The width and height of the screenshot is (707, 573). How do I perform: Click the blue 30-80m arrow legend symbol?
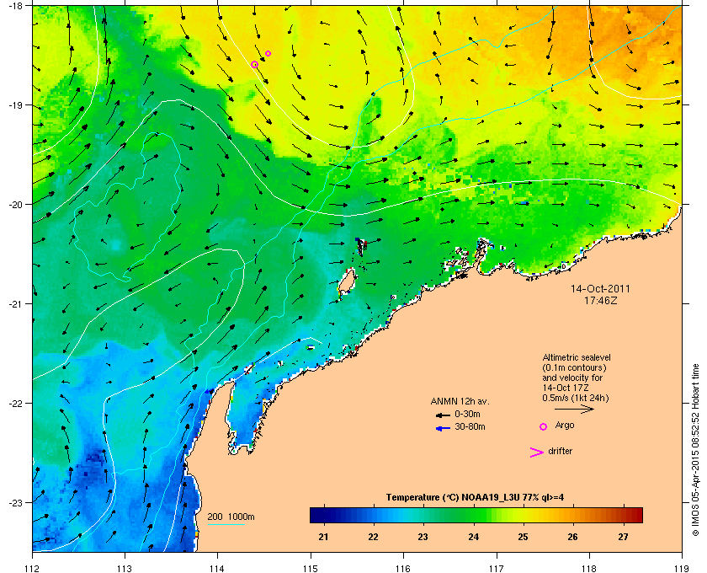[x=443, y=429]
